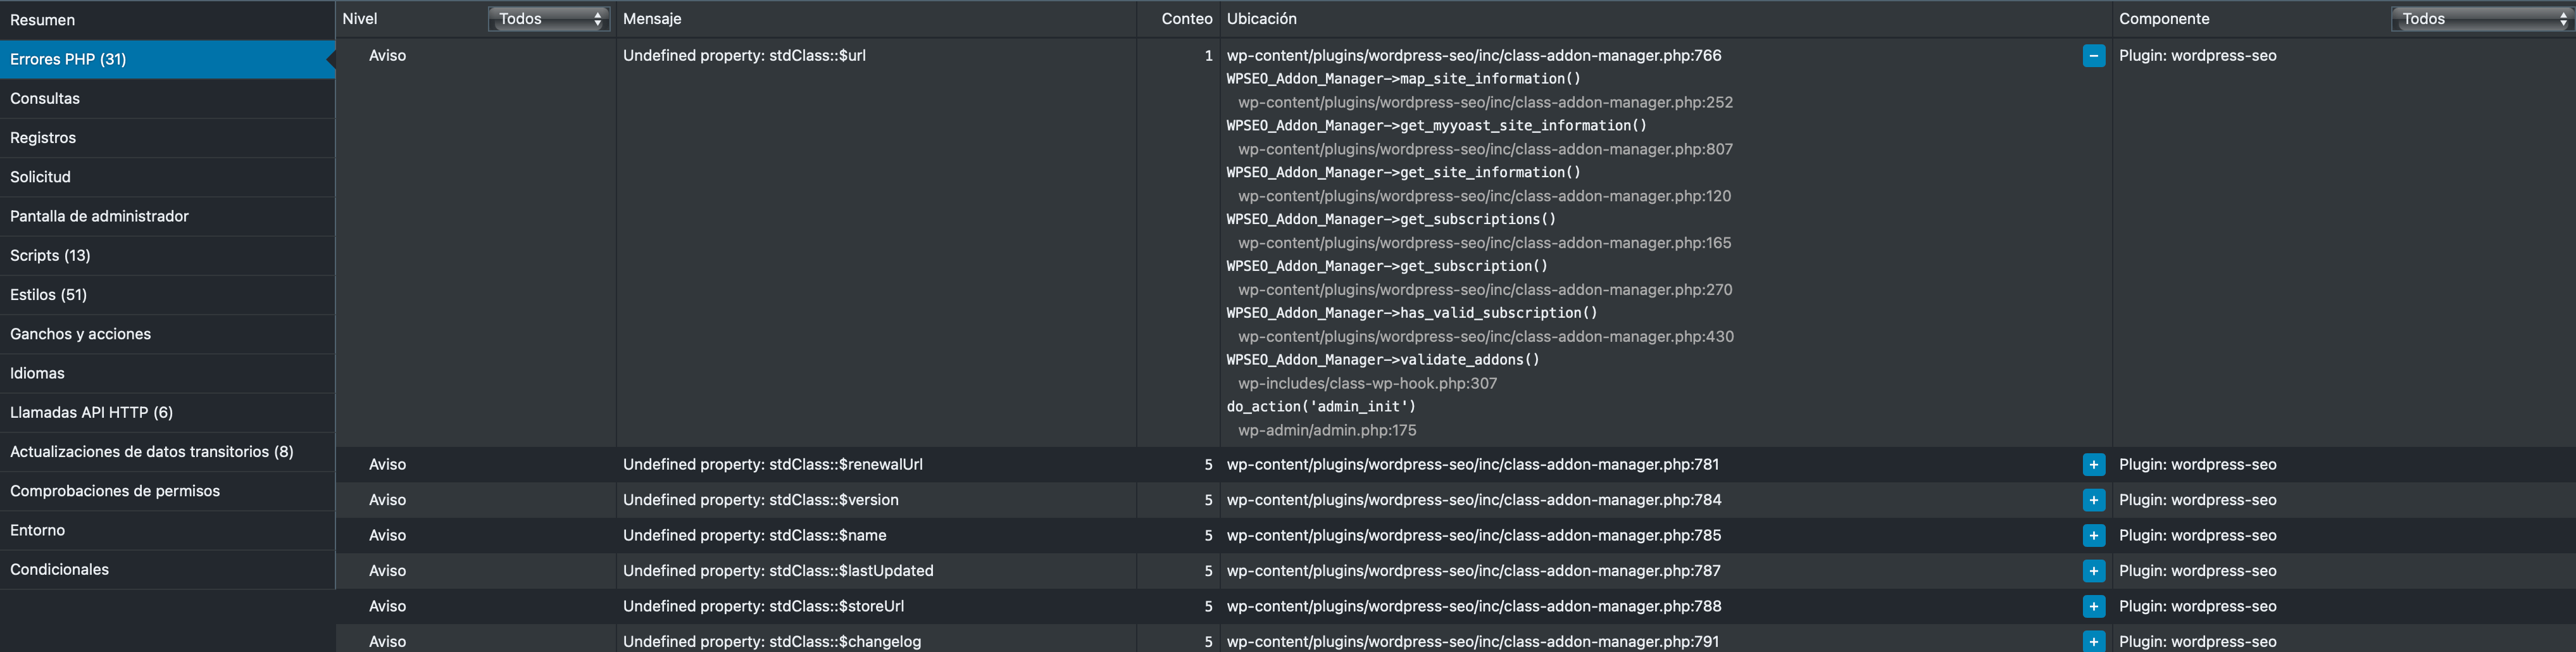
Task: Open Llamadas API HTTP (6) panel
Action: coord(167,412)
